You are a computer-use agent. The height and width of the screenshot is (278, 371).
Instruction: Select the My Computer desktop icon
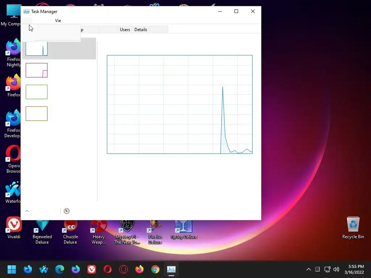click(x=11, y=16)
